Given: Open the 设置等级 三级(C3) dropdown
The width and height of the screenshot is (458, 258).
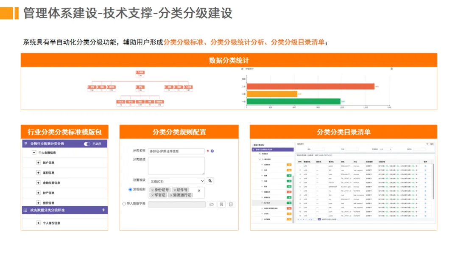Looking at the screenshot, I should click(176, 181).
